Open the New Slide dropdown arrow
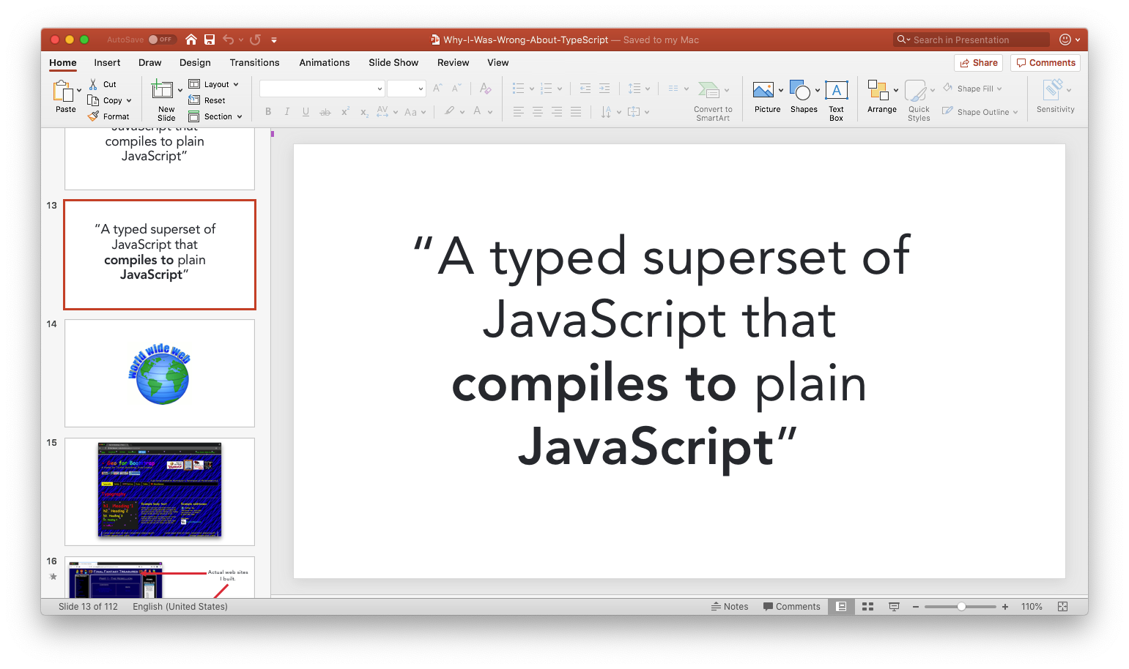Screen dimensions: 1129x669 click(180, 91)
